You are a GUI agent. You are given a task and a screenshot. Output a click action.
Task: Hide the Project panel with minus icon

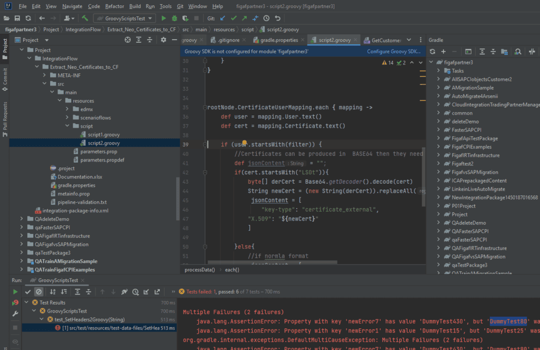tap(174, 40)
